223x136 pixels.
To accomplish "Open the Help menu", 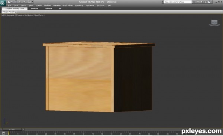I will tap(109, 6).
